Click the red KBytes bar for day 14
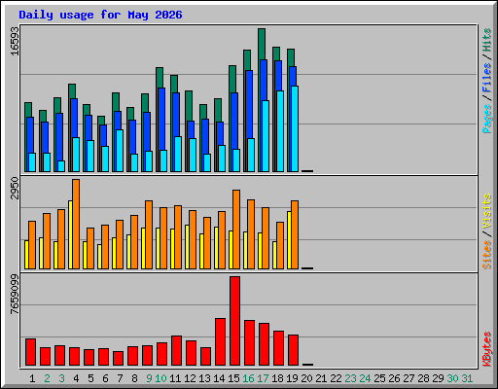 (220, 342)
